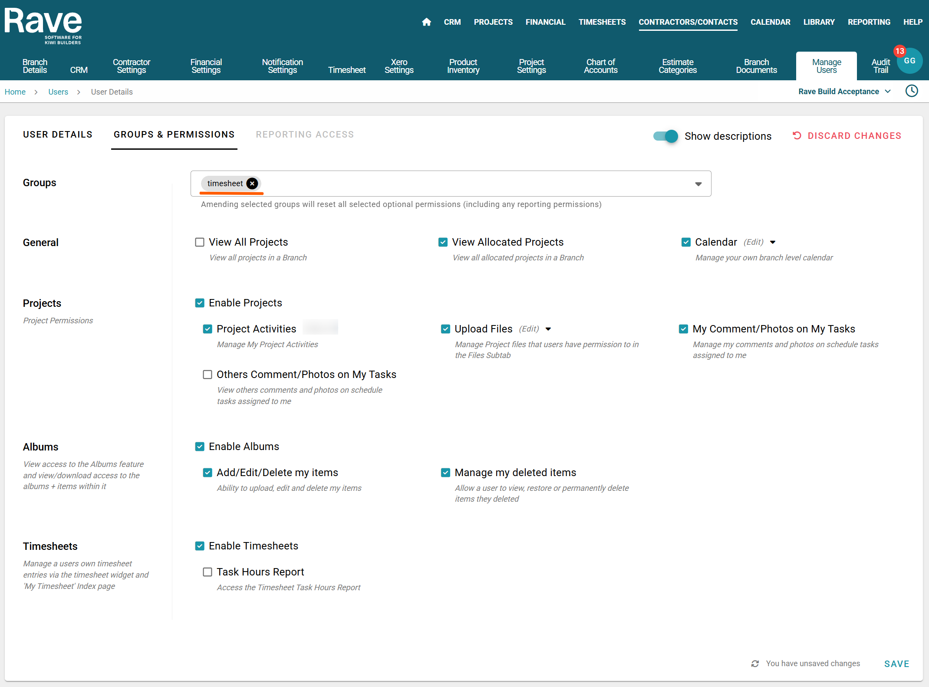Click the SAVE button
The height and width of the screenshot is (687, 929).
pyautogui.click(x=896, y=664)
